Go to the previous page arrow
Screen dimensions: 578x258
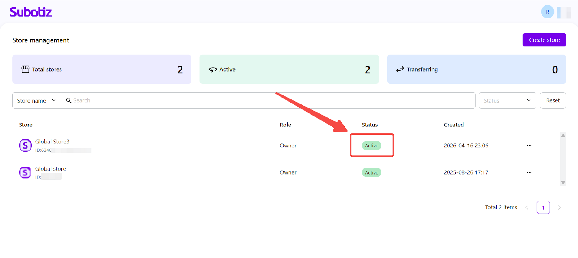[x=527, y=207]
